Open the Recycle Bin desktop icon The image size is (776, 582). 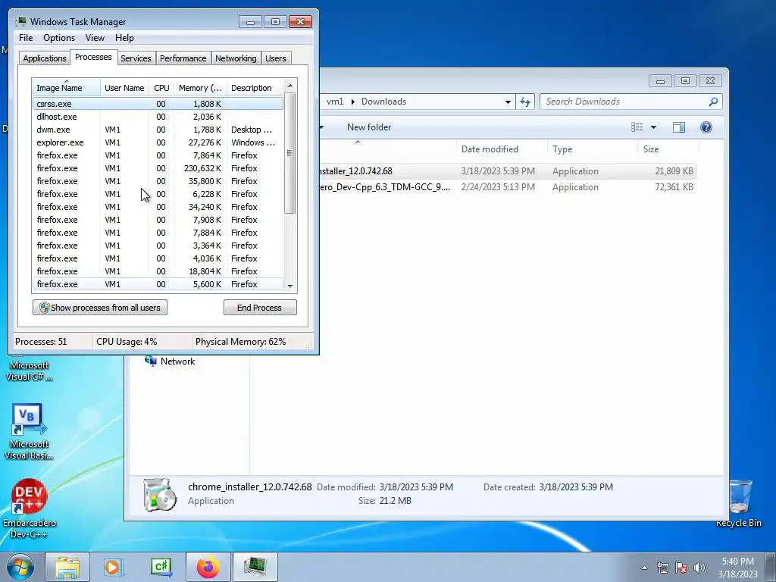[x=739, y=503]
